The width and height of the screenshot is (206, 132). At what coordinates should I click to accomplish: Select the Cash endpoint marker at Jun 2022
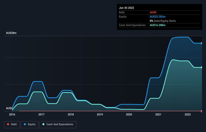(x=202, y=67)
